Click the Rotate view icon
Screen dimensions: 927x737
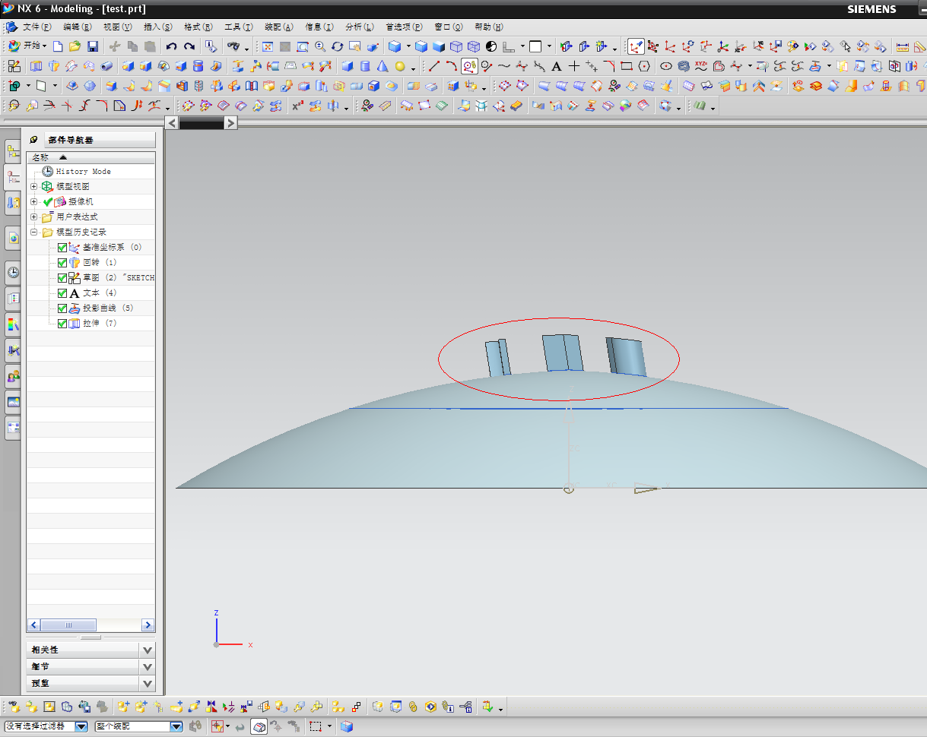[x=337, y=46]
